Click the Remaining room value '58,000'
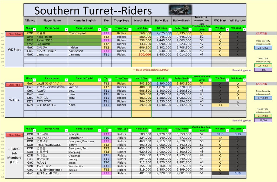277x182 pixels. tap(263, 120)
